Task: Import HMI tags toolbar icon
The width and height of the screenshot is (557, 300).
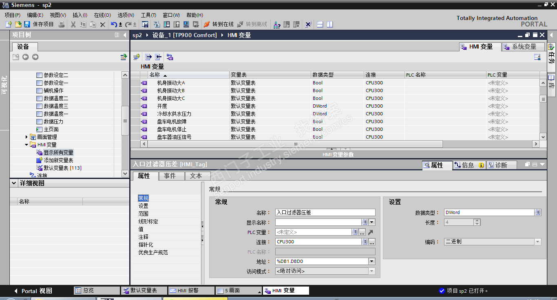Action: click(x=158, y=57)
